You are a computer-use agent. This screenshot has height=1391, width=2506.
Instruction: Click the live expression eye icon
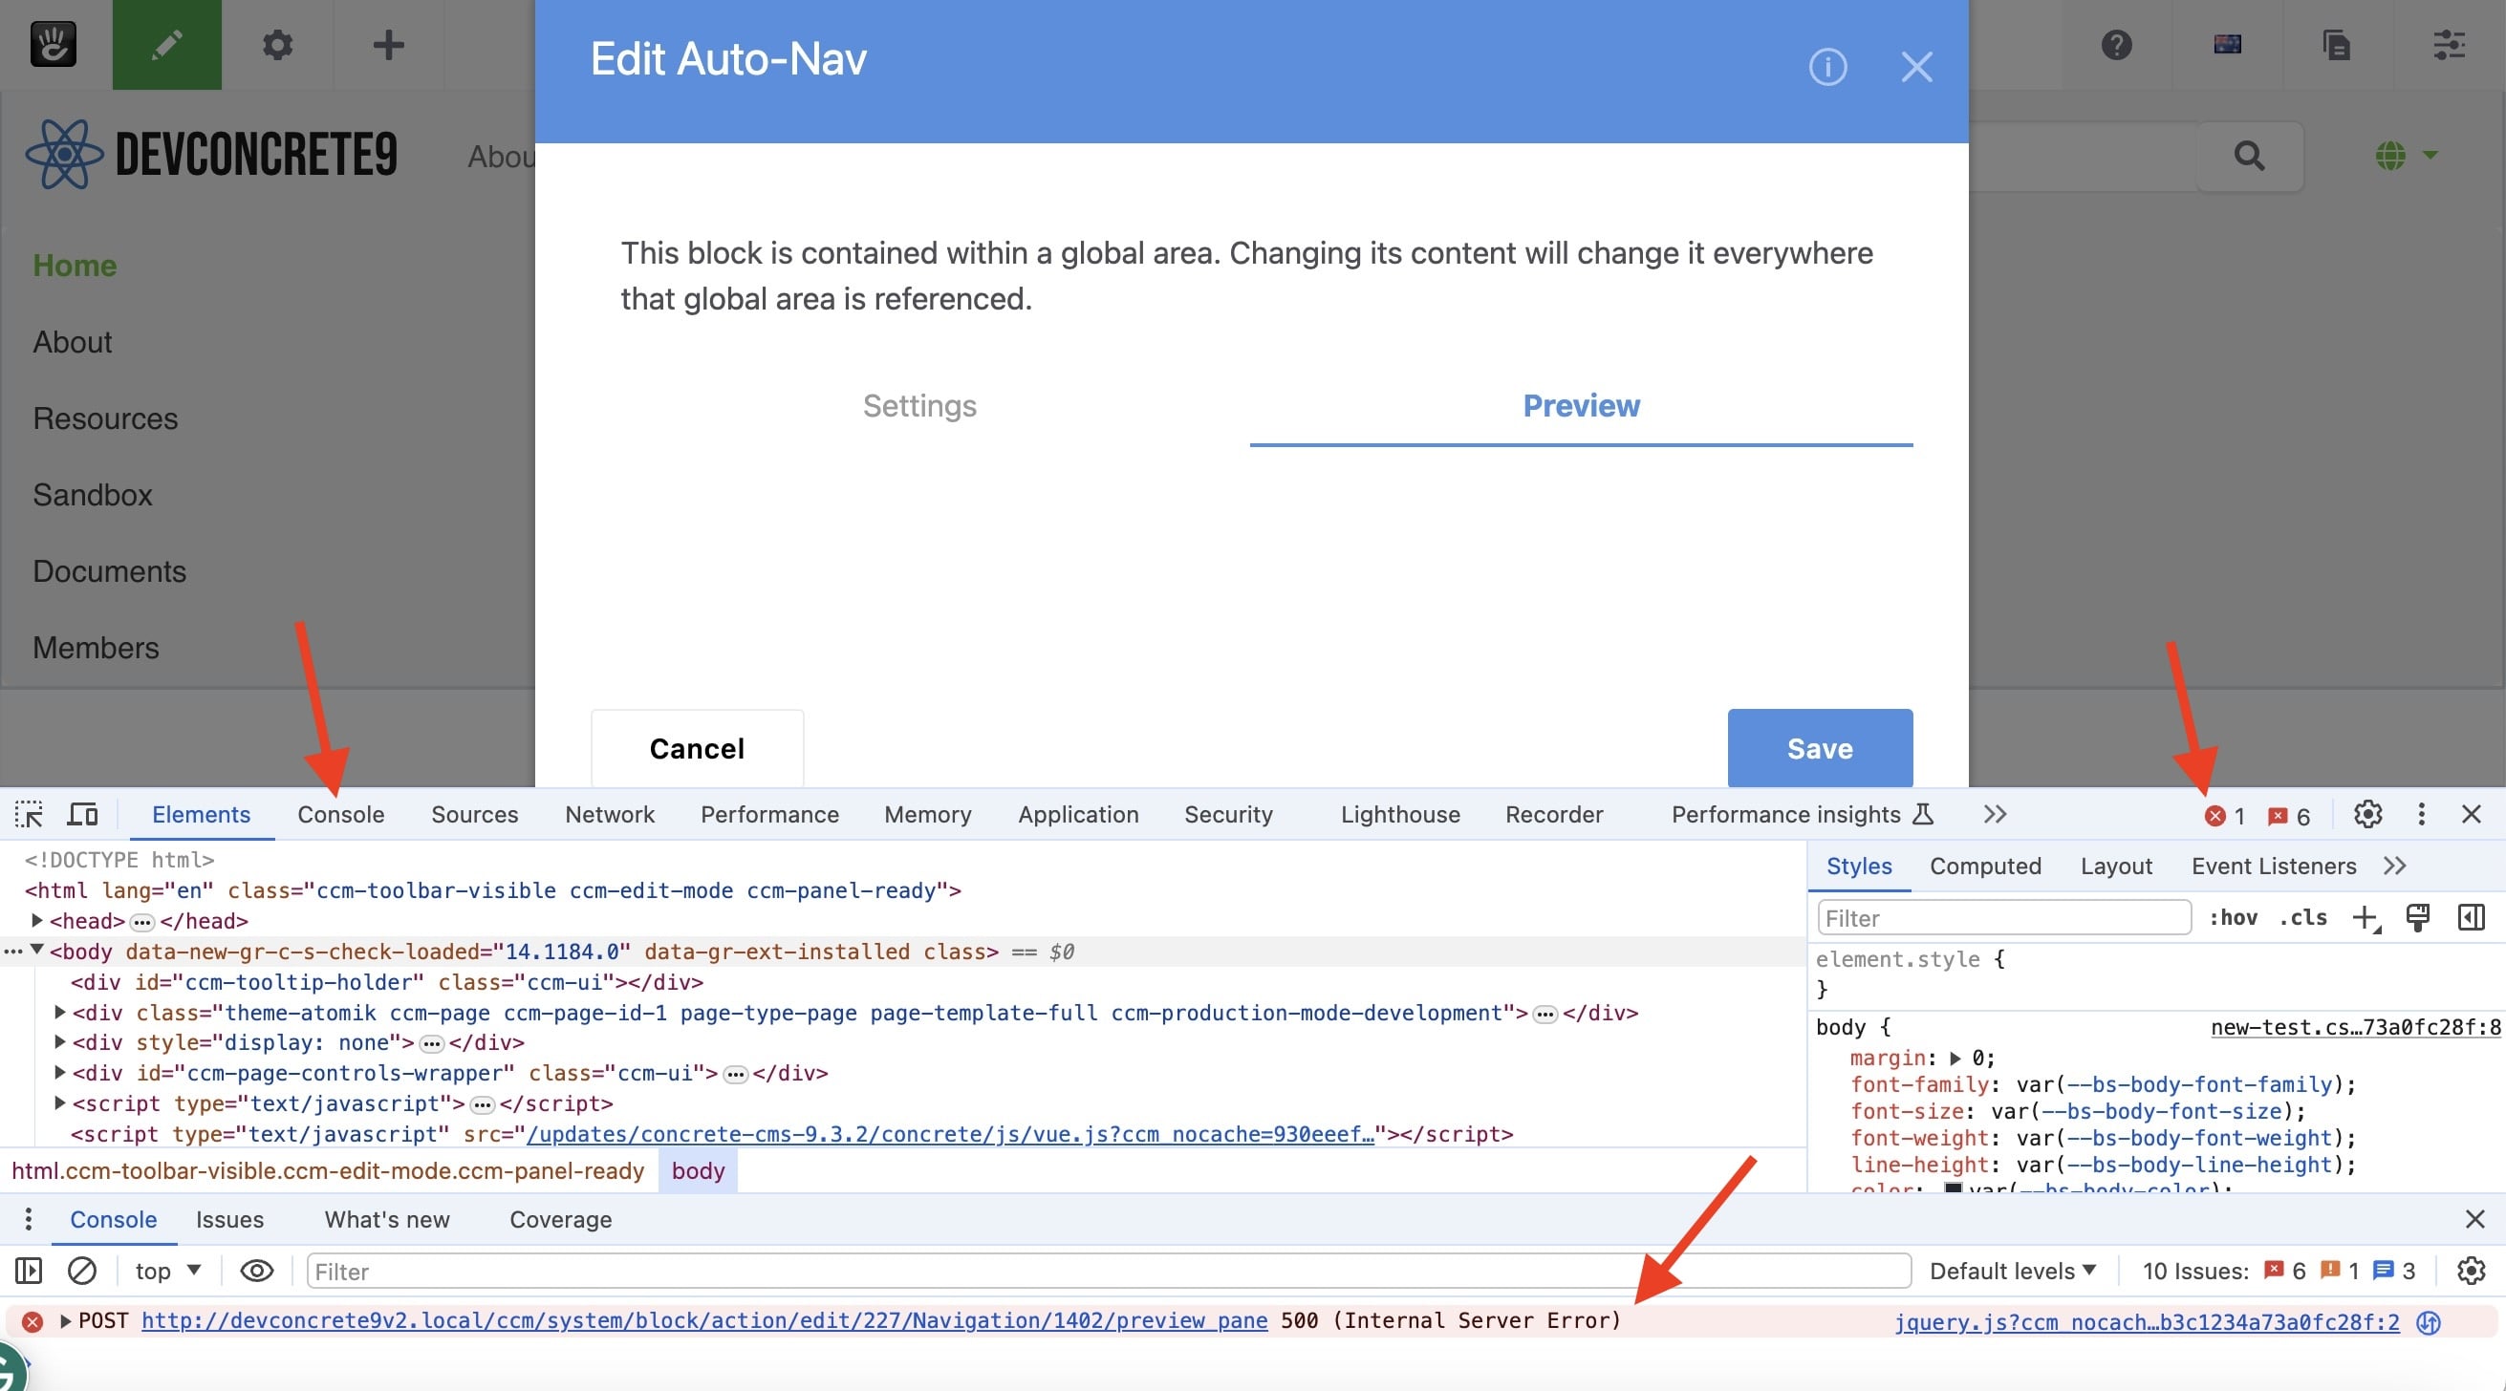click(x=257, y=1271)
